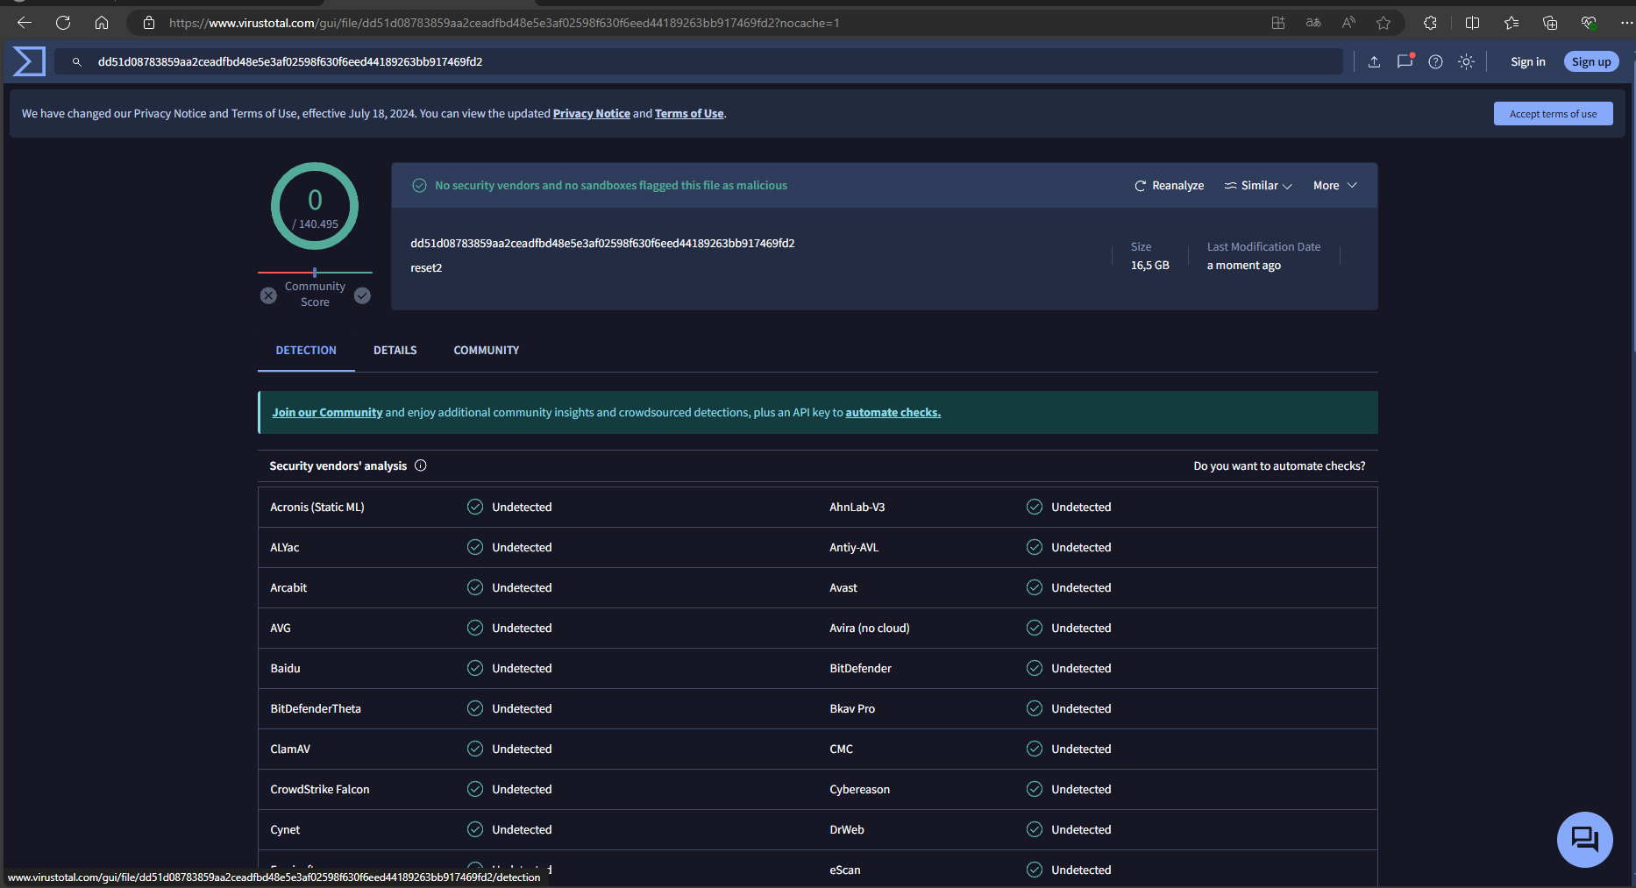Click the VirusTotal sigma logo
This screenshot has height=888, width=1636.
(x=29, y=61)
